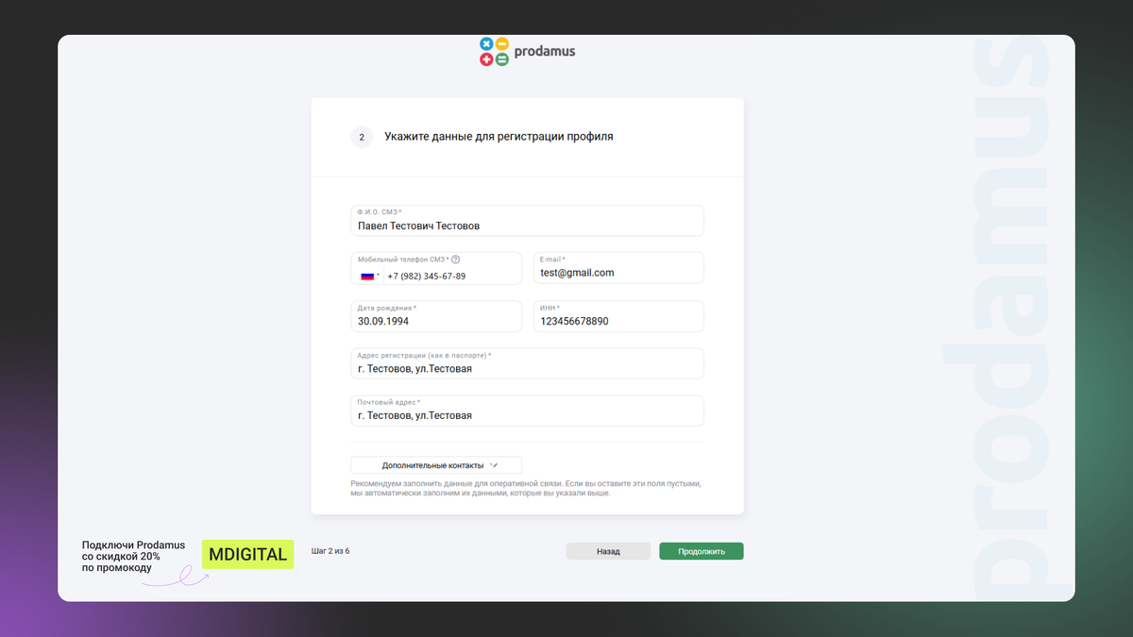1133x637 pixels.
Task: Click the step 2 badge circle
Action: 362,137
